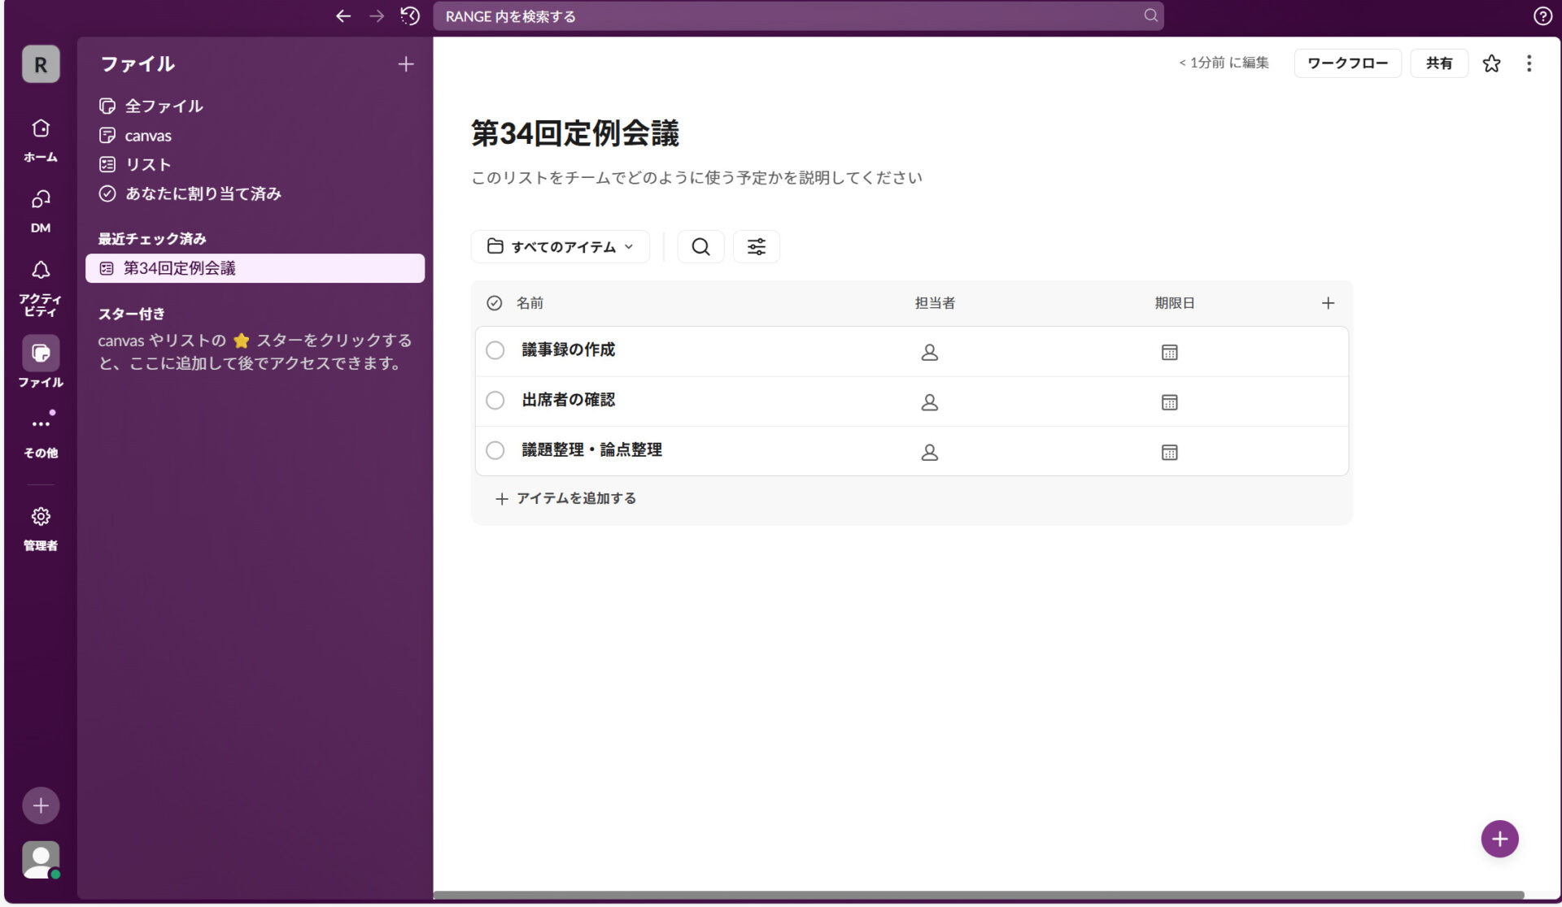Select the その他 icon in the left rail
1562x907 pixels.
40,423
